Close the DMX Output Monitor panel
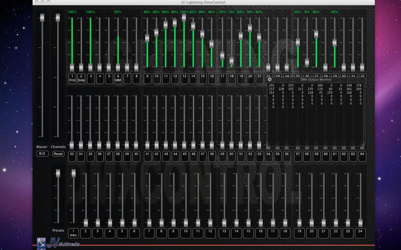Image resolution: width=401 pixels, height=250 pixels. coord(270,79)
